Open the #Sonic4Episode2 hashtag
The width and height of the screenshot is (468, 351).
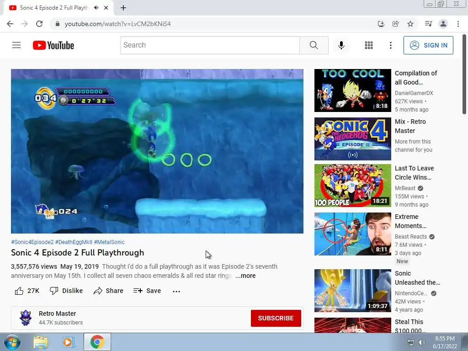pyautogui.click(x=32, y=242)
